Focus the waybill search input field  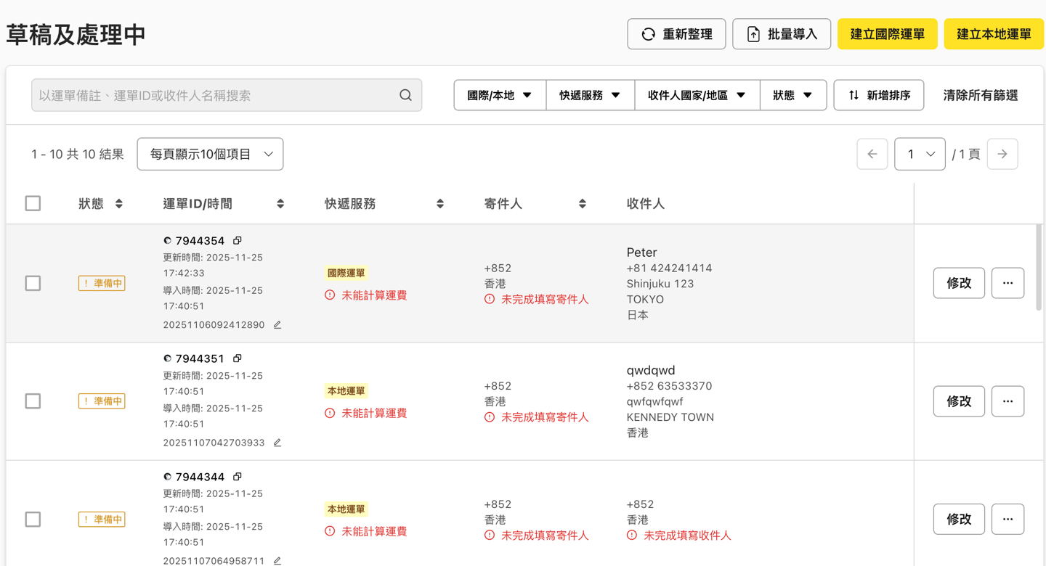[214, 95]
